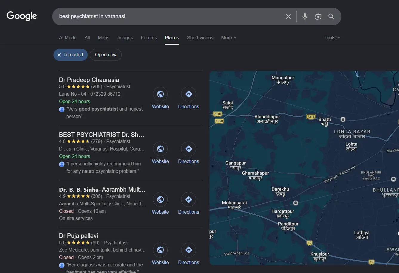Activate voice search with the microphone icon

coord(305,16)
